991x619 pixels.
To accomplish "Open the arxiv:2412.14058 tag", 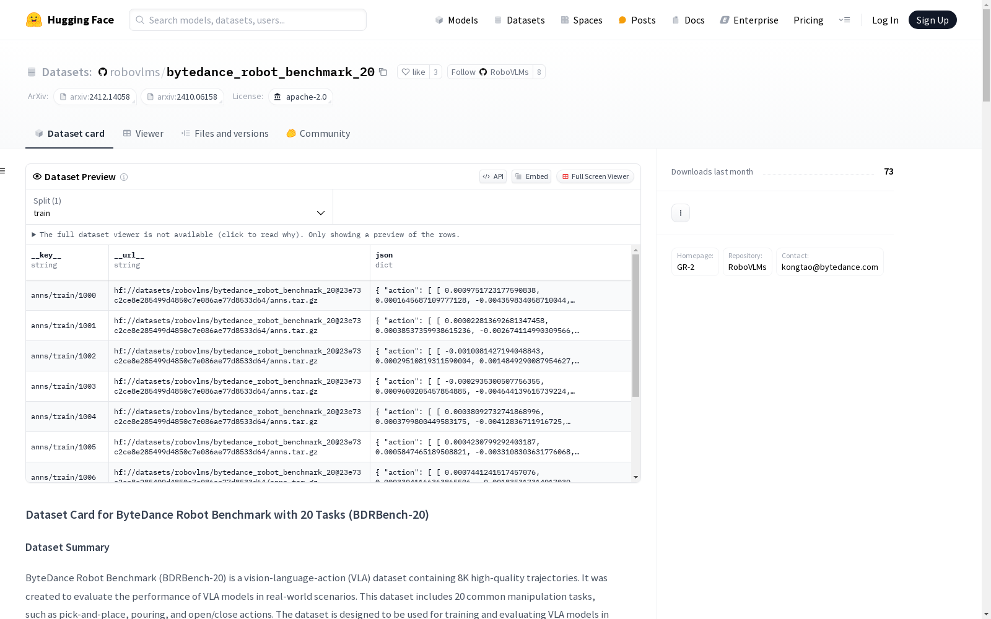I will pyautogui.click(x=95, y=97).
